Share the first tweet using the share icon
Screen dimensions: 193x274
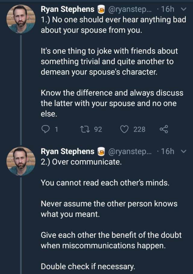click(163, 129)
